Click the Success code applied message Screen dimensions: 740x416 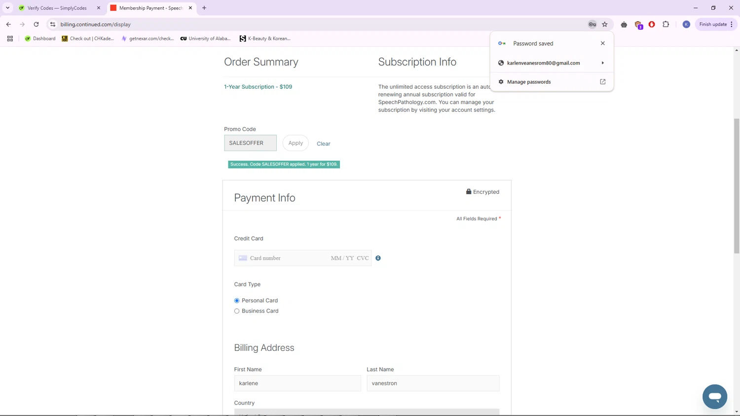tap(284, 164)
